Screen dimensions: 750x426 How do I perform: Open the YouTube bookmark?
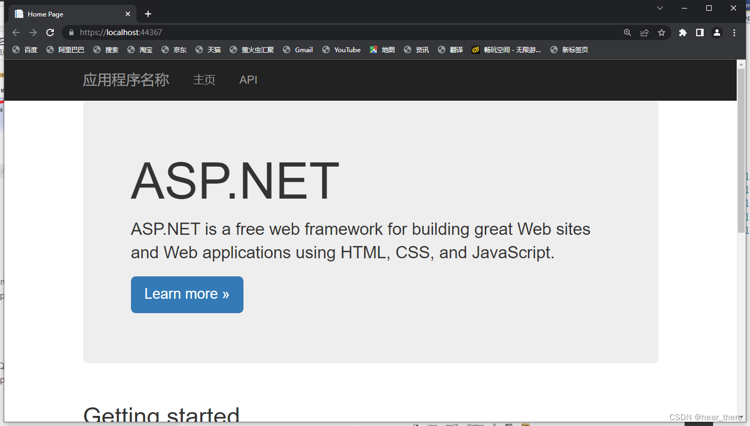click(x=341, y=50)
